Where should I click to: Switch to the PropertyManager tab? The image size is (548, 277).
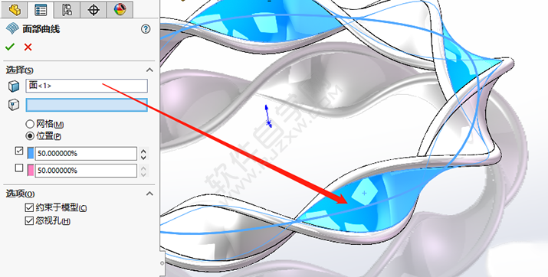tap(41, 10)
